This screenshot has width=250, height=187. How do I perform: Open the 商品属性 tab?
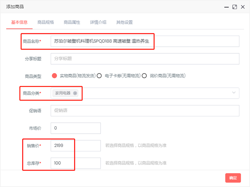tap(72, 22)
